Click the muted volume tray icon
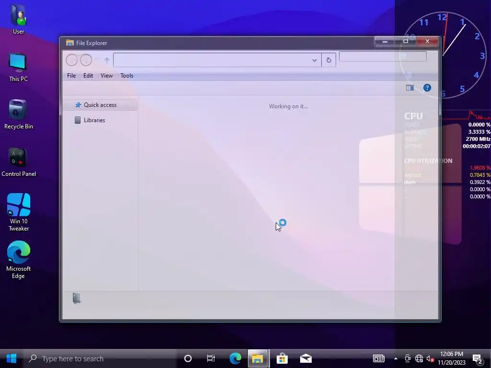Screen dimensions: 491x368 431,359
